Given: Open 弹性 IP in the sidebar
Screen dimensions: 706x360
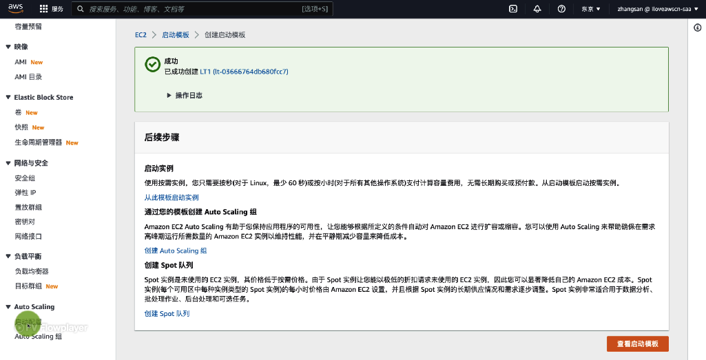Looking at the screenshot, I should point(25,192).
